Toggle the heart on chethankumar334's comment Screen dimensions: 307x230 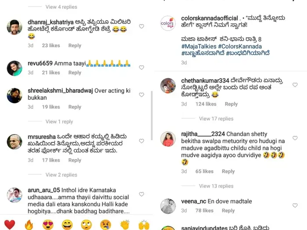[x=295, y=85]
